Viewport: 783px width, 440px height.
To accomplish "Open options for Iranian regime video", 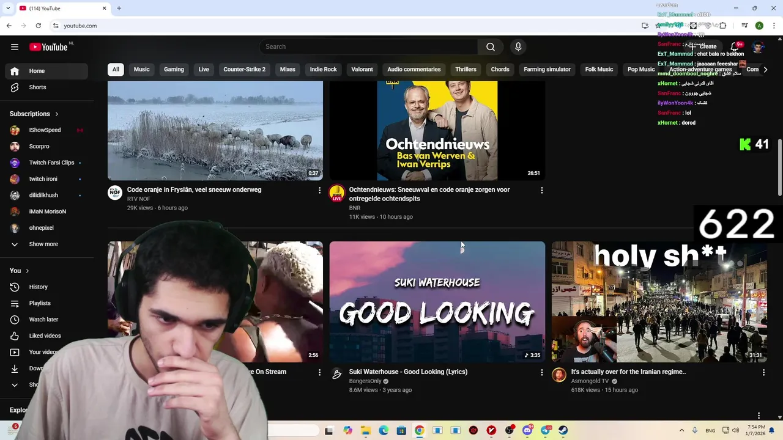I will point(763,372).
